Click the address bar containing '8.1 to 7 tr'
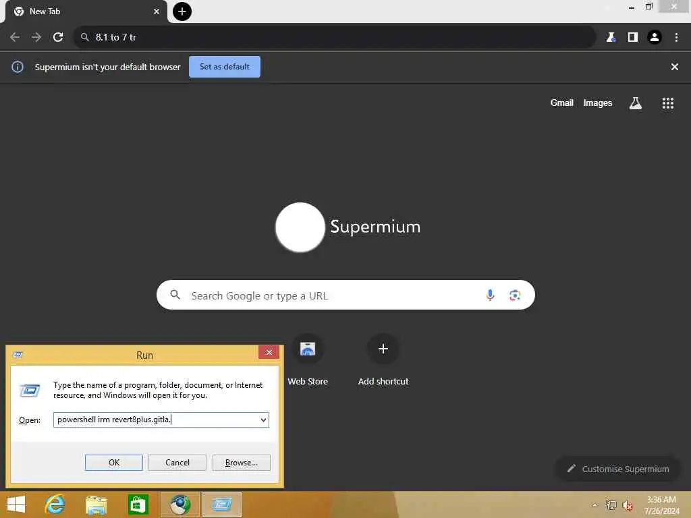 [335, 37]
